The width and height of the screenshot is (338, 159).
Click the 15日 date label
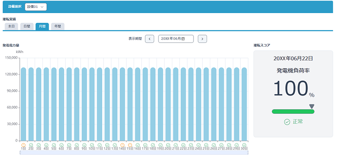130,148
